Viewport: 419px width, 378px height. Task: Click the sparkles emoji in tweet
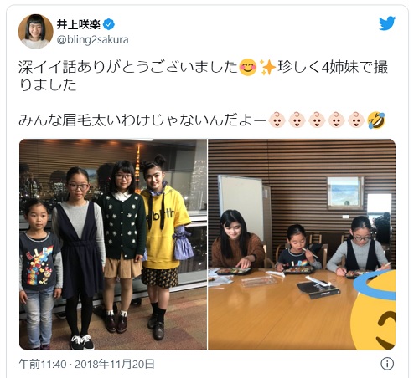click(267, 68)
